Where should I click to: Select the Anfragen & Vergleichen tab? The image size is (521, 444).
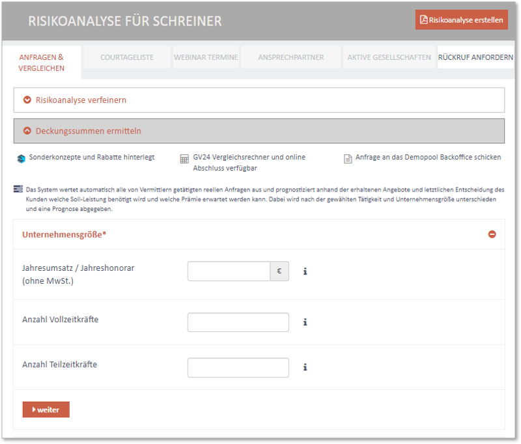pos(42,62)
